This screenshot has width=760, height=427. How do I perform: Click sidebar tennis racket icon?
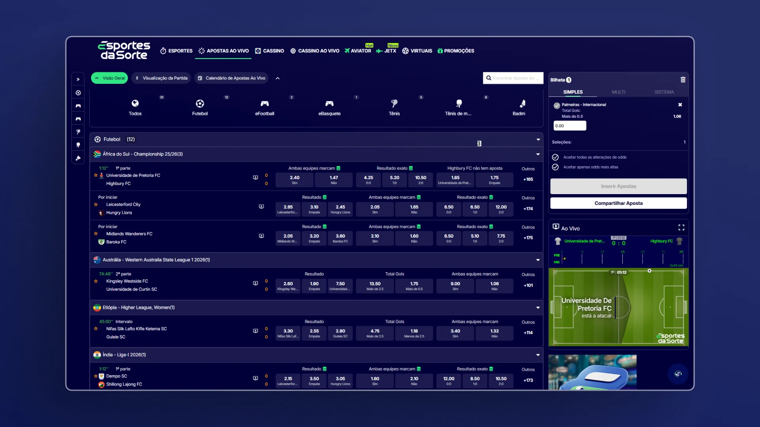point(78,132)
